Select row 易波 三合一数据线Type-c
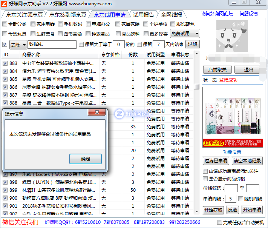The height and width of the screenshot is (228, 268). click(97, 103)
